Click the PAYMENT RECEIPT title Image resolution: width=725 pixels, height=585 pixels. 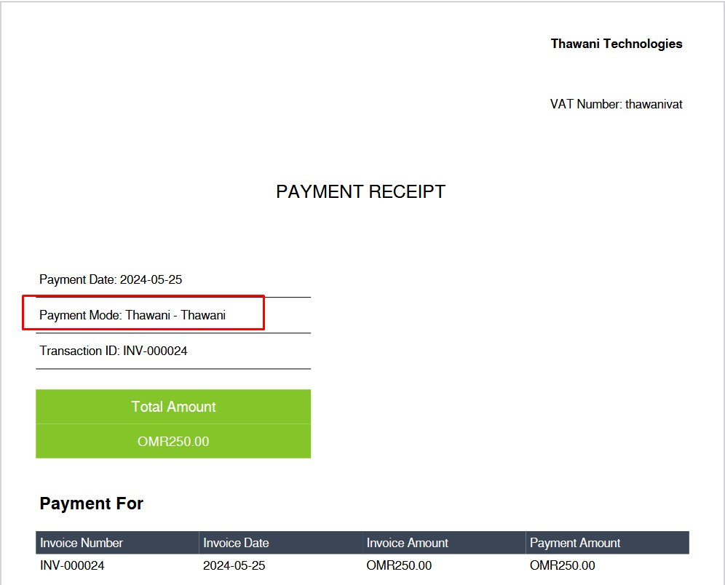click(360, 191)
